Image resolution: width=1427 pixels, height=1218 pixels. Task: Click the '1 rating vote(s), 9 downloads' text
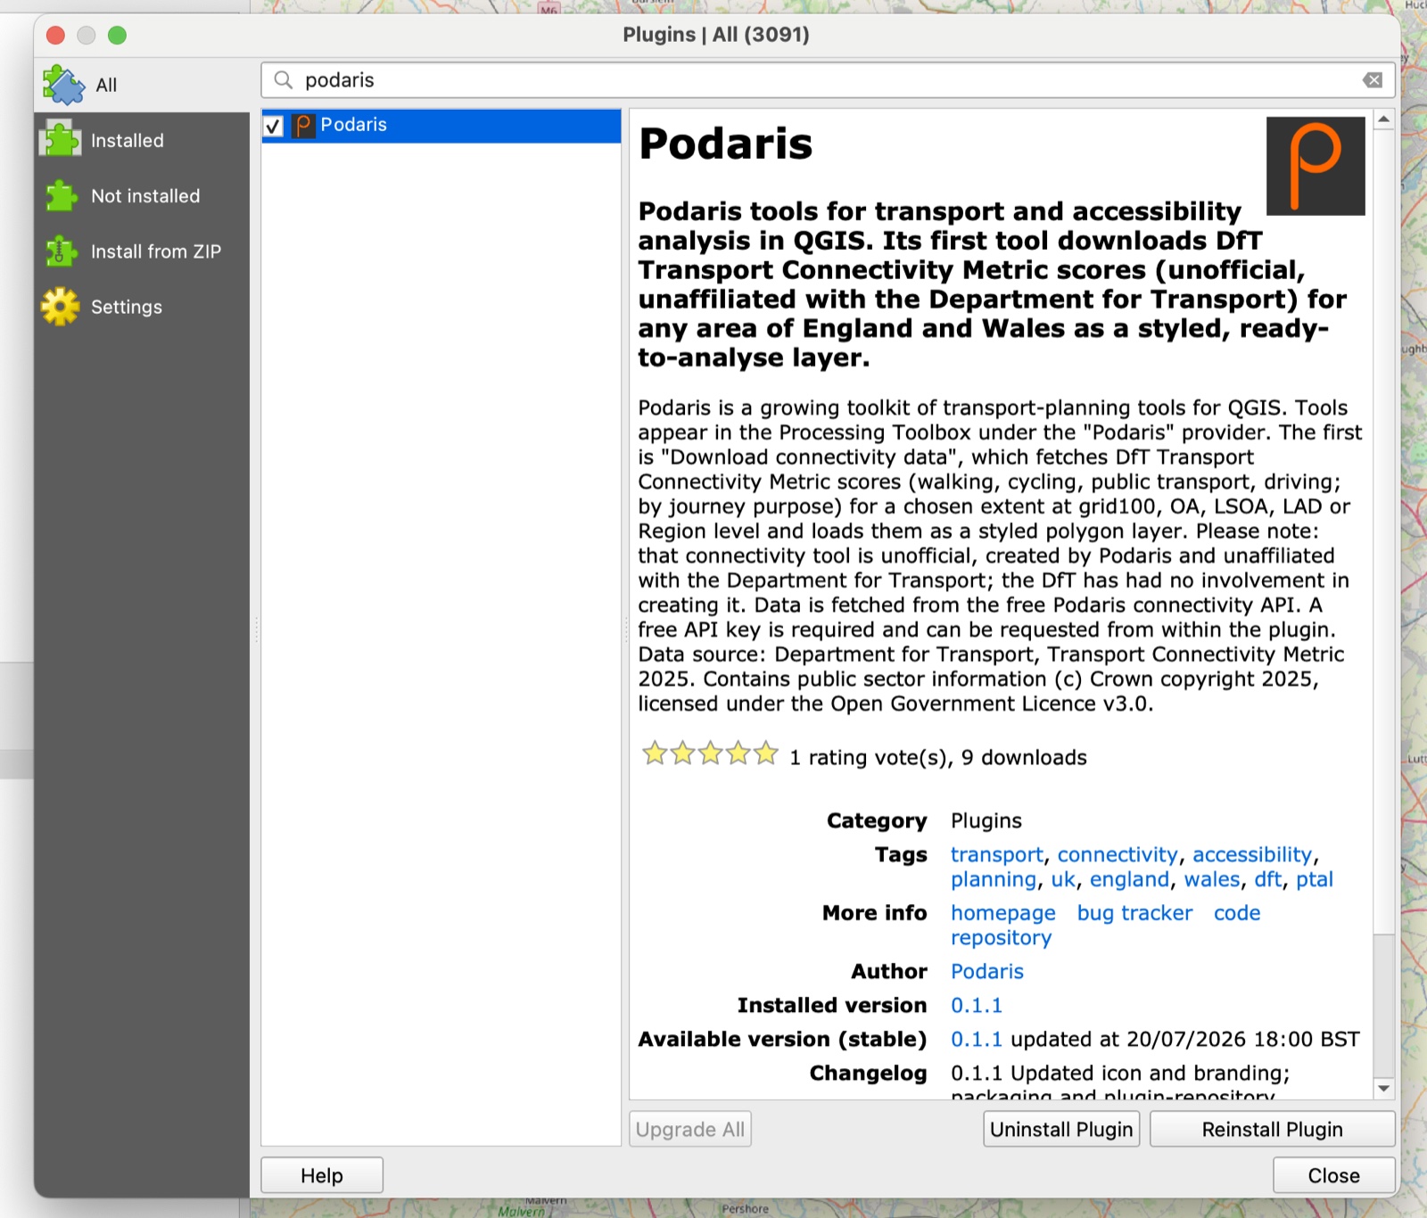tap(938, 757)
